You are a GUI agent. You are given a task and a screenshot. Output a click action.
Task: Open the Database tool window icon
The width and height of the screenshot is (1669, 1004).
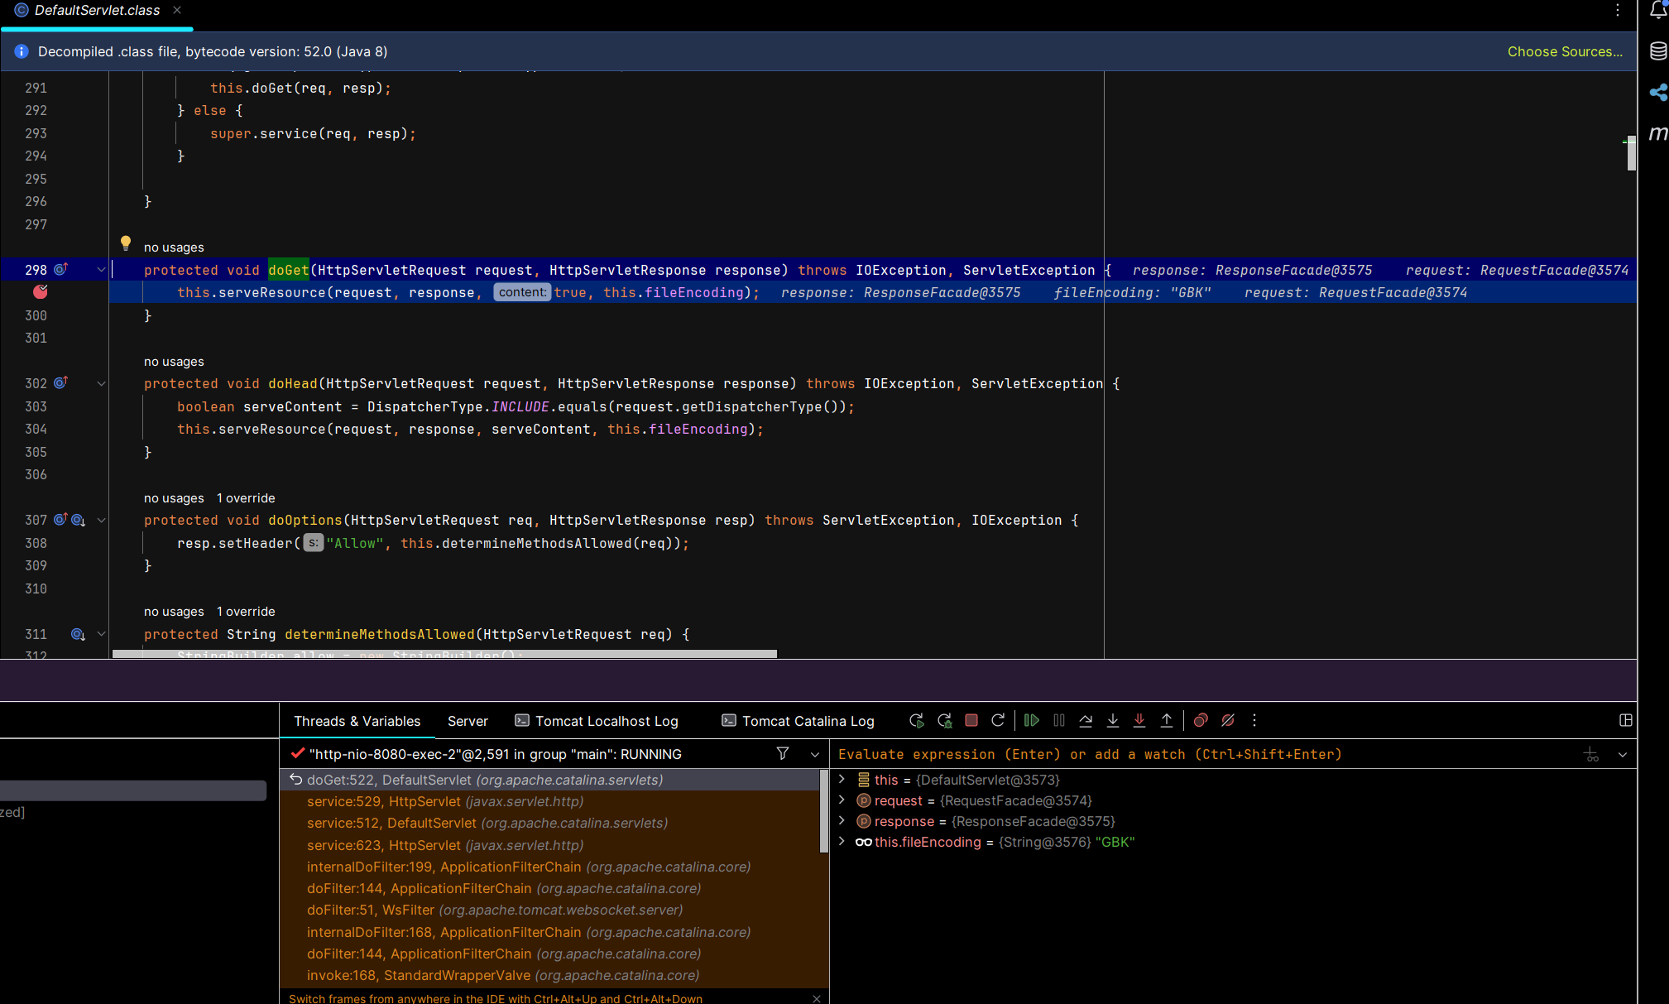[1658, 51]
